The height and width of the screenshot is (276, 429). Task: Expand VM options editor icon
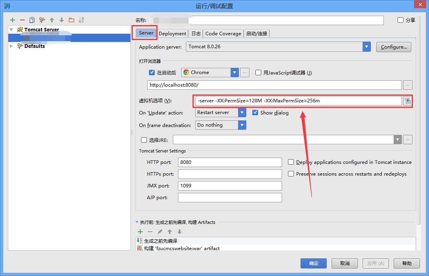[408, 101]
